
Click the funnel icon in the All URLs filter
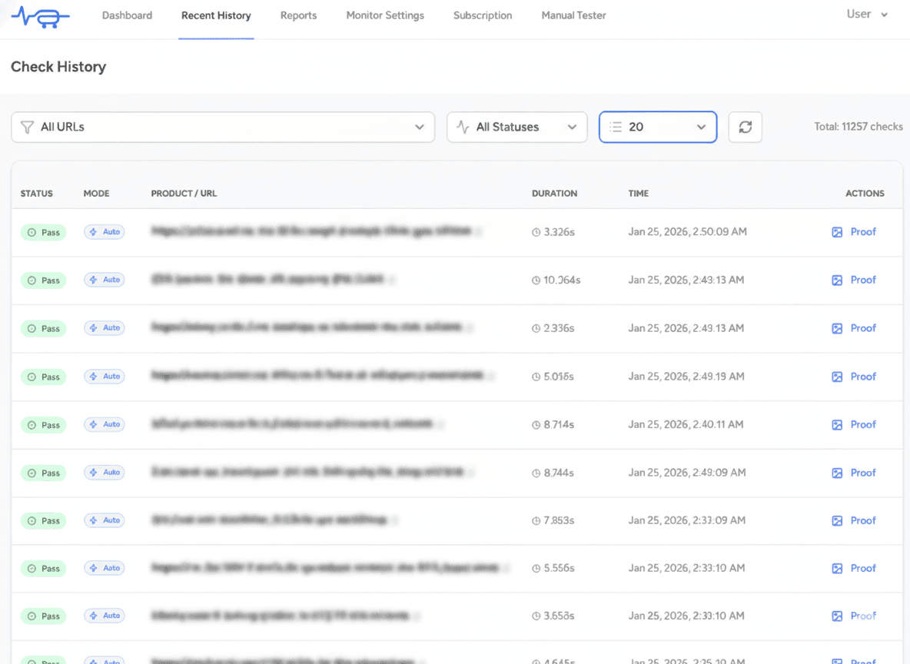point(28,127)
